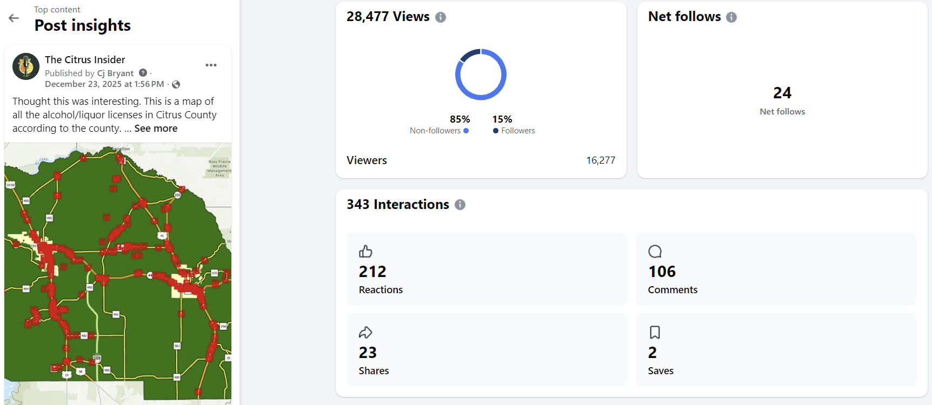
Task: Click the info icon beside Net follows
Action: tap(731, 17)
